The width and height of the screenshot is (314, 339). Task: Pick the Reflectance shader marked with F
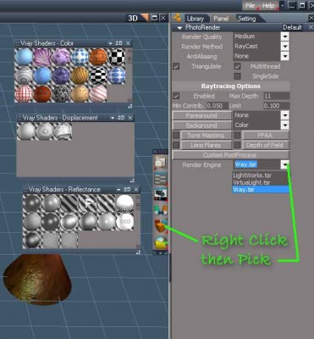88,203
